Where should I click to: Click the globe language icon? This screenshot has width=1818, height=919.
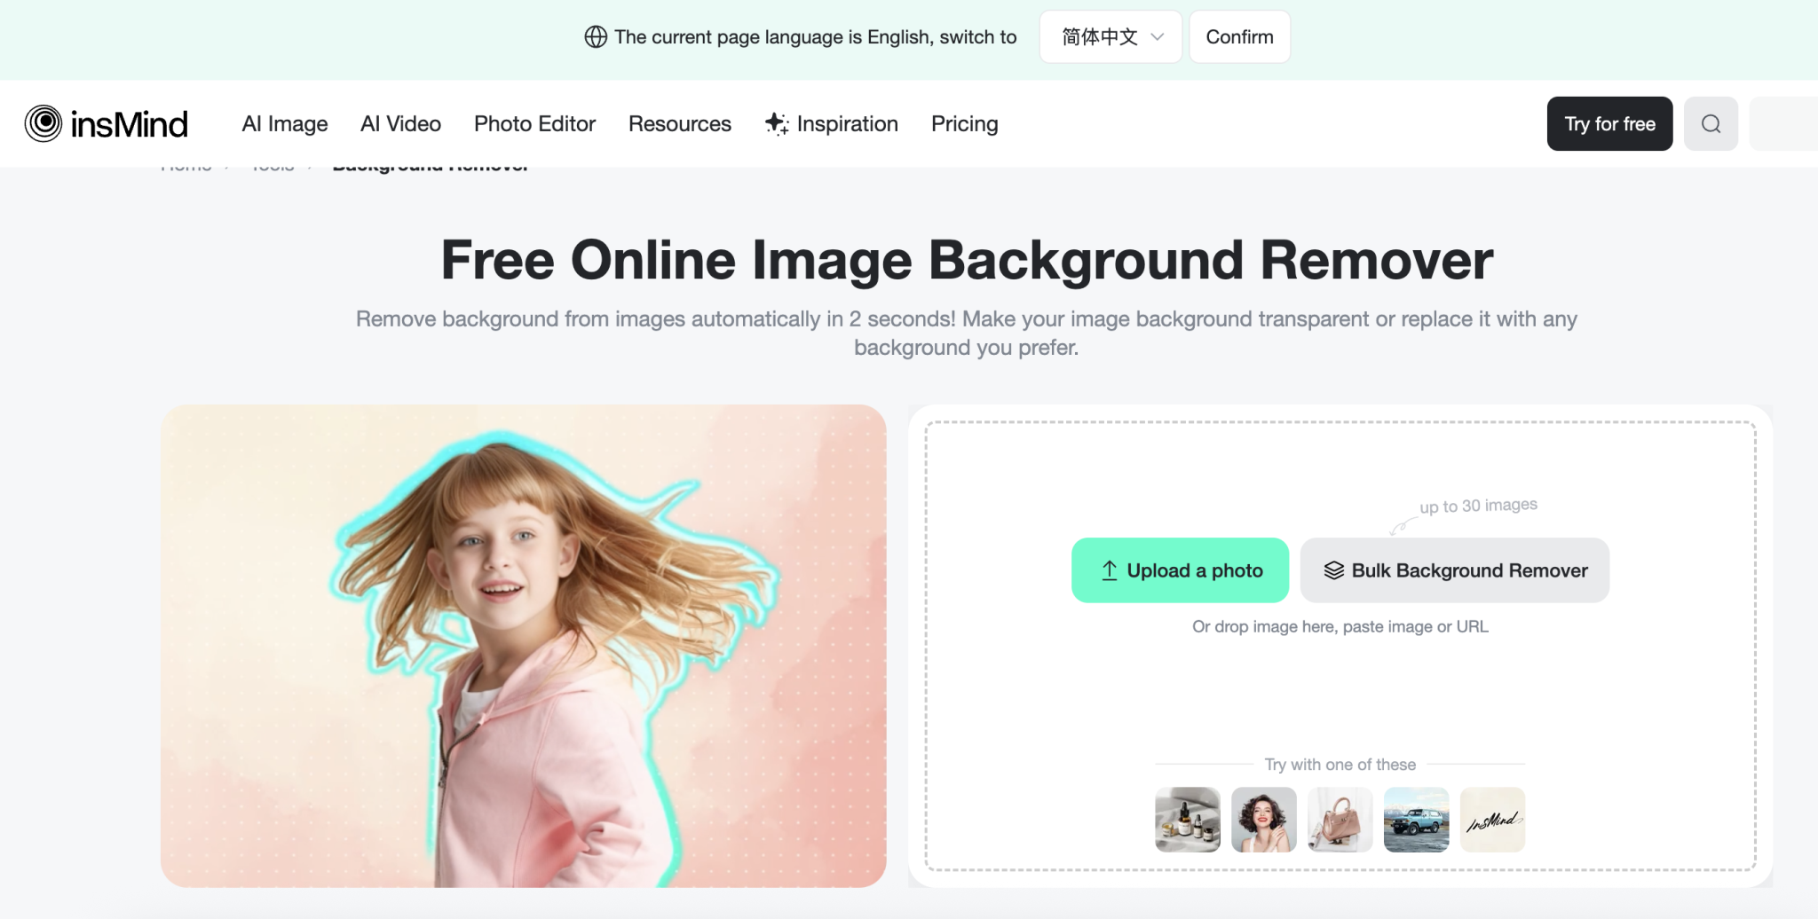pyautogui.click(x=595, y=36)
